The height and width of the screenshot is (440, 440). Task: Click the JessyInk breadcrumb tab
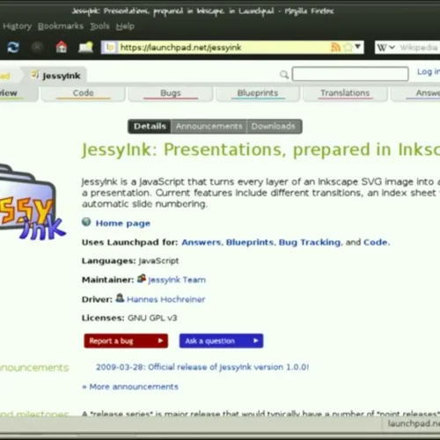pos(55,76)
